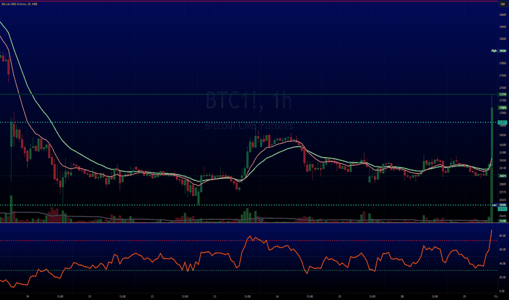Click the 0.00 RSI scale value

click(x=502, y=291)
